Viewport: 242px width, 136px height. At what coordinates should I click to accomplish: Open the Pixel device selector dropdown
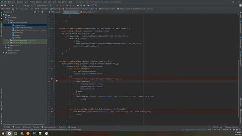pyautogui.click(x=41, y=5)
